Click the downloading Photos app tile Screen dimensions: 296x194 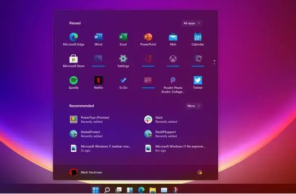coord(98,61)
